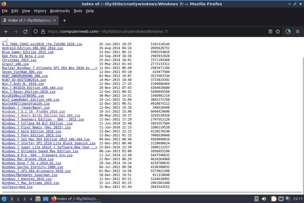The height and width of the screenshot is (203, 304).
Task: Open tracking protection shield info
Action: click(35, 31)
